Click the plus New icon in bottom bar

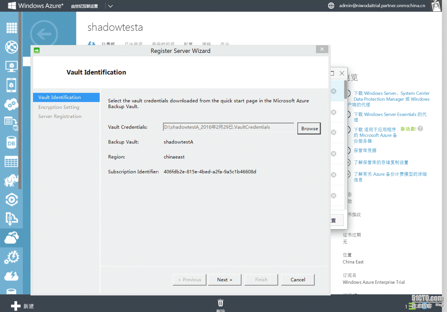pyautogui.click(x=16, y=306)
